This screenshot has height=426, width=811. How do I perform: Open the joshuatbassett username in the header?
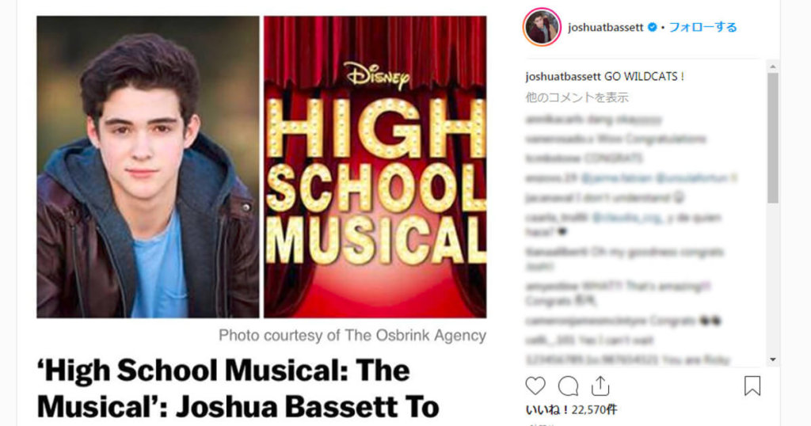[x=606, y=28]
